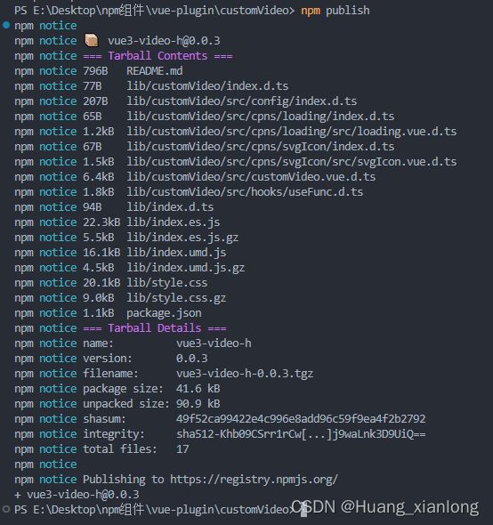Click the 'Tarball Contents' heading

[158, 55]
